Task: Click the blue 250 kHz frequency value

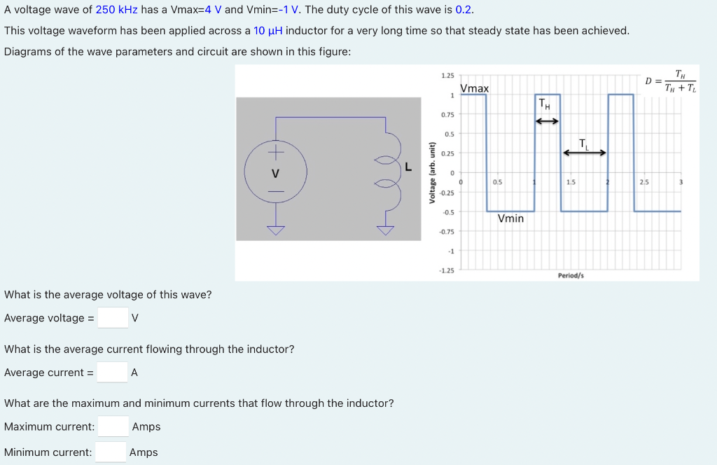Action: click(117, 10)
